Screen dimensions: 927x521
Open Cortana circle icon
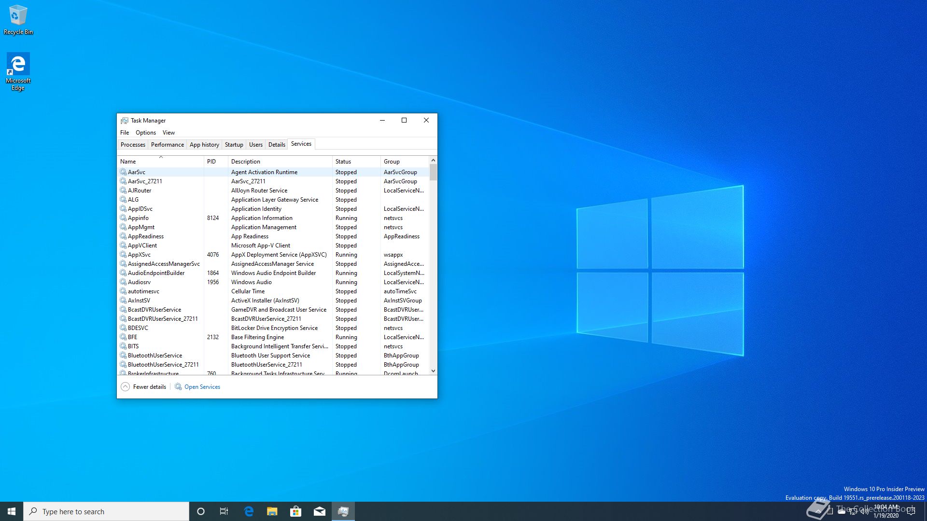coord(201,511)
